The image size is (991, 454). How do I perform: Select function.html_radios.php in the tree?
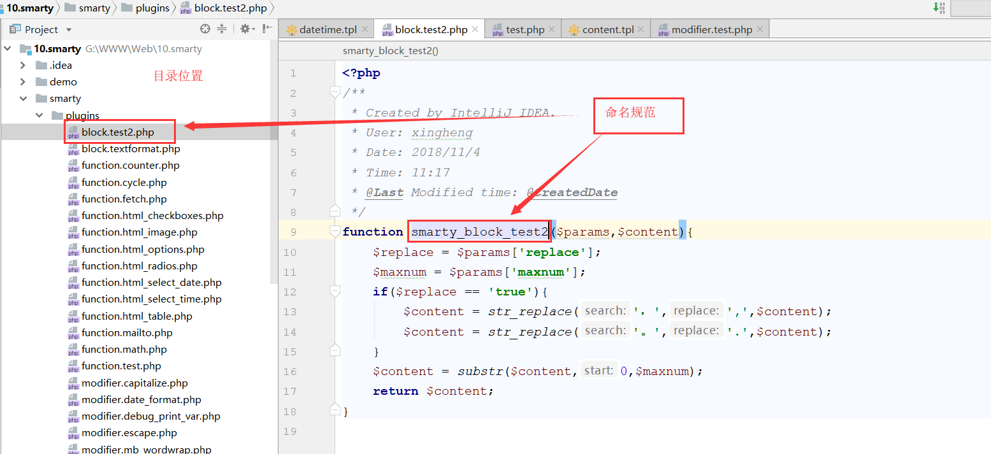pyautogui.click(x=140, y=266)
